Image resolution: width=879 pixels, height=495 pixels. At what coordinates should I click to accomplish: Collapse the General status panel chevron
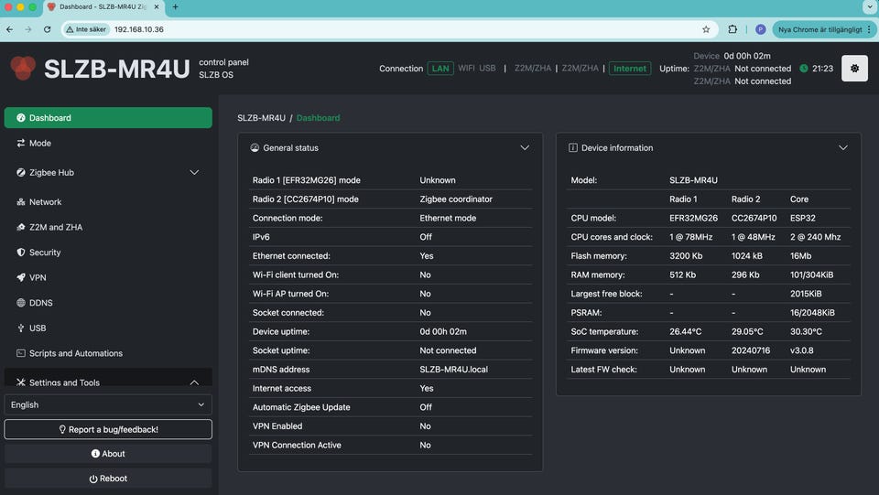[x=525, y=147]
